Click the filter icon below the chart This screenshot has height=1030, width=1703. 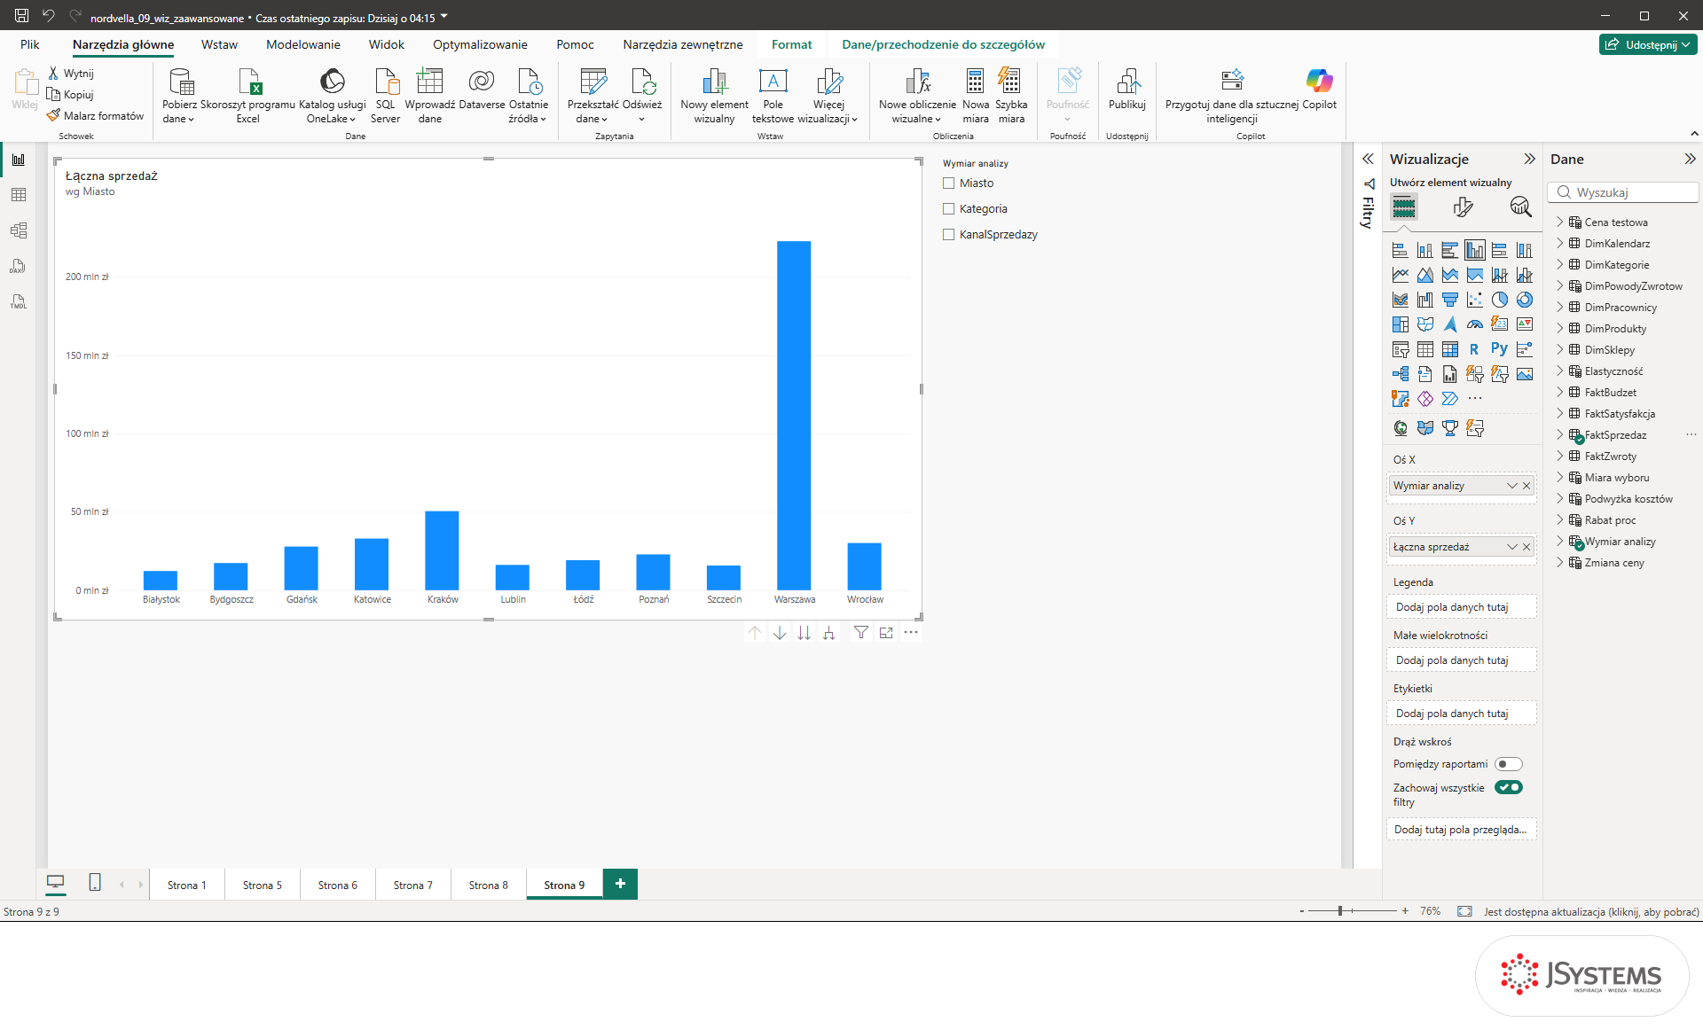click(861, 632)
